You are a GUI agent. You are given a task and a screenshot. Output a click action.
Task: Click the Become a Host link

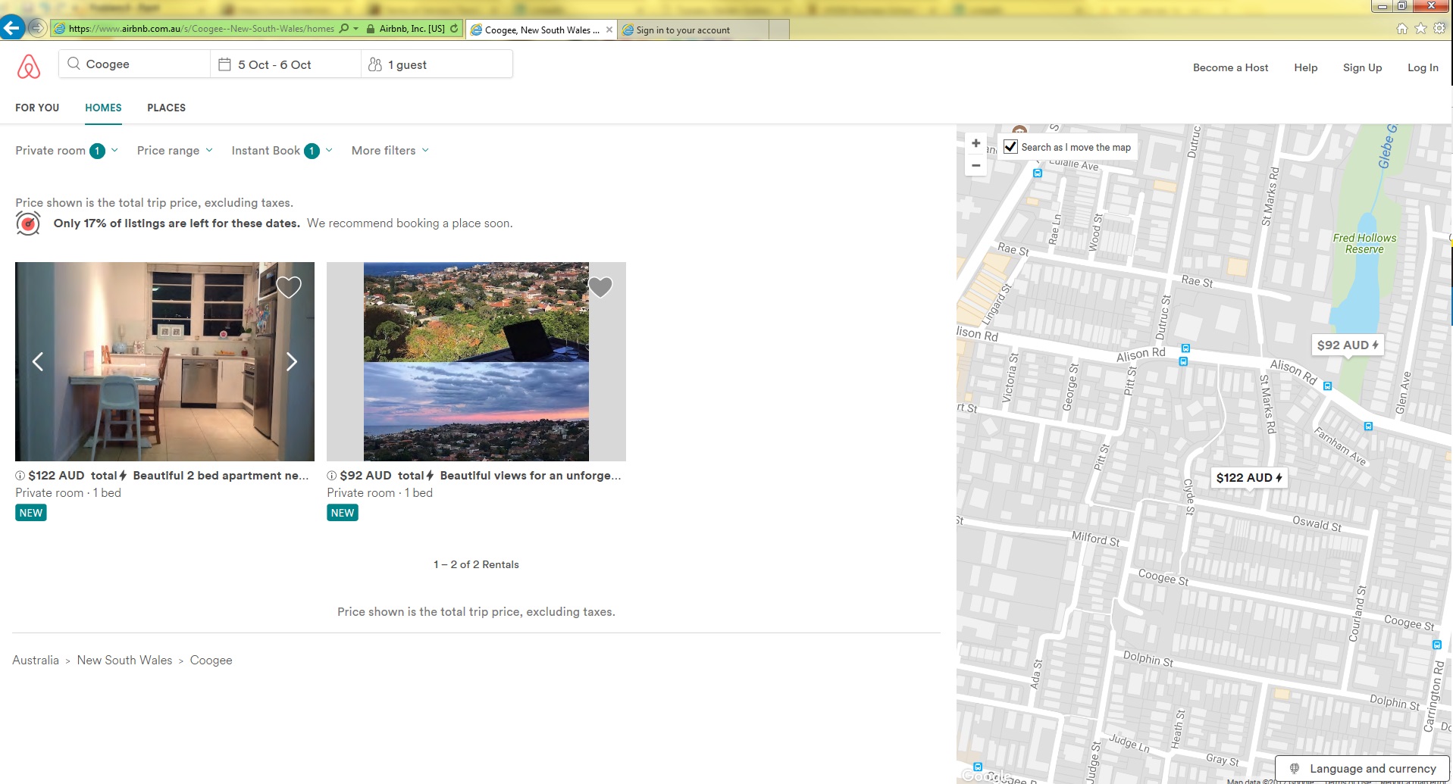1230,67
